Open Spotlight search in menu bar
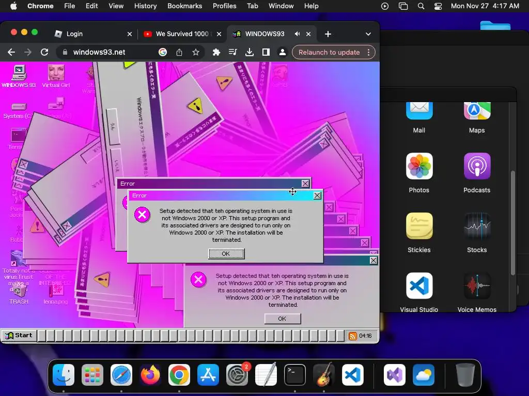529x396 pixels. [x=421, y=6]
